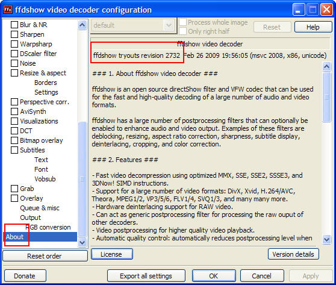Click the about text scrollbar thumb

[326, 97]
